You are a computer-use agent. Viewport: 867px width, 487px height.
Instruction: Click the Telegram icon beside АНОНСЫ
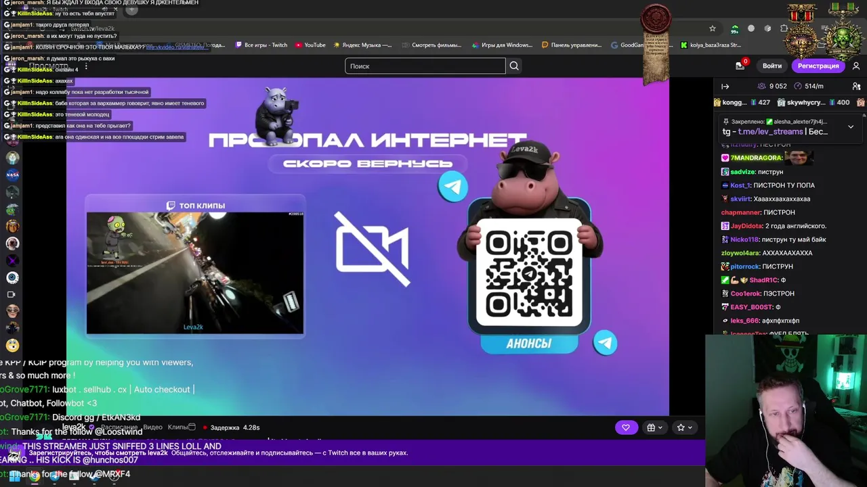[x=605, y=343]
